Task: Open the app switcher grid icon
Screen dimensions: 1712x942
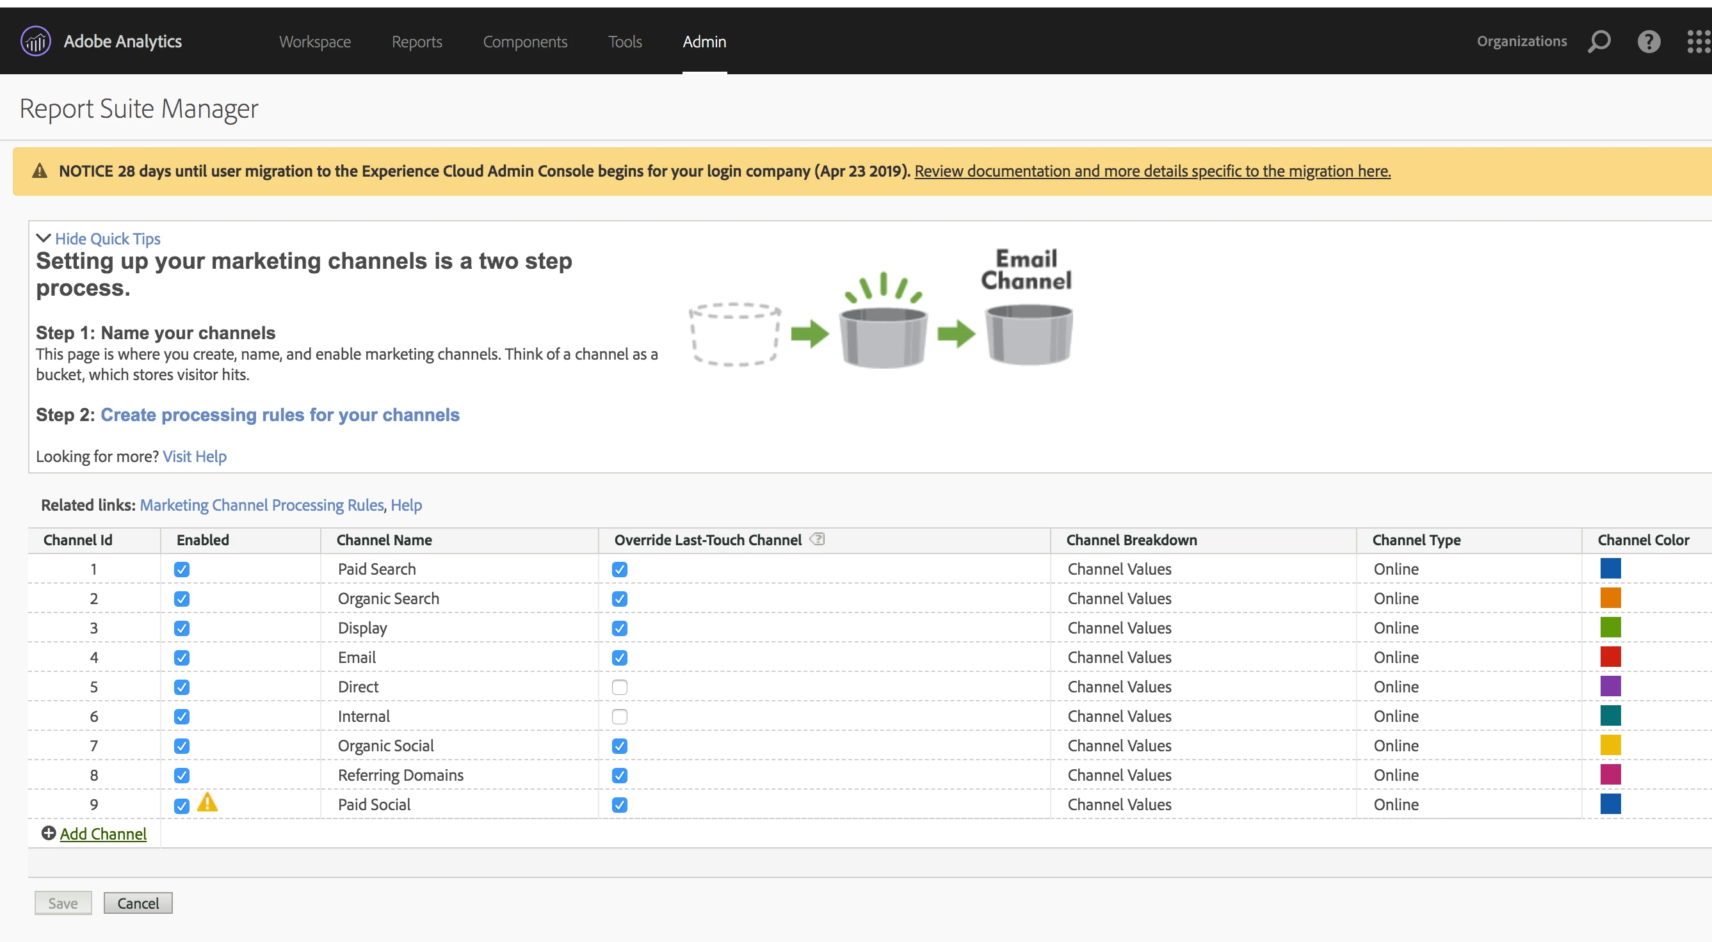Action: [x=1698, y=41]
